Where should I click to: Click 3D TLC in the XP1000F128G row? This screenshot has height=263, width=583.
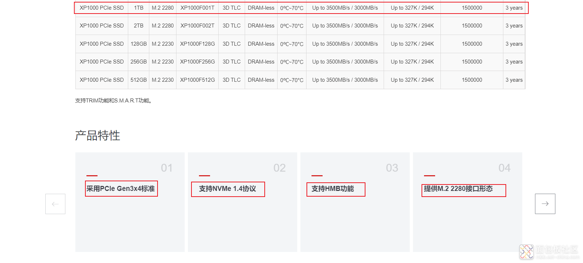tap(231, 44)
